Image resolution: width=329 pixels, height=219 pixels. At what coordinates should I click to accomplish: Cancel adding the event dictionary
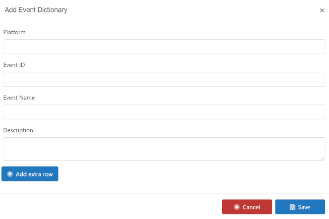coord(247,207)
